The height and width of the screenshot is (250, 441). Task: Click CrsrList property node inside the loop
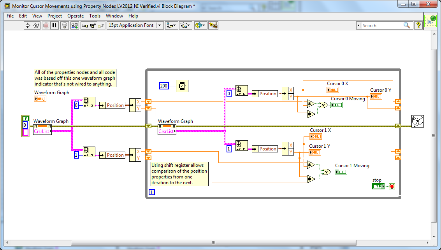(167, 130)
